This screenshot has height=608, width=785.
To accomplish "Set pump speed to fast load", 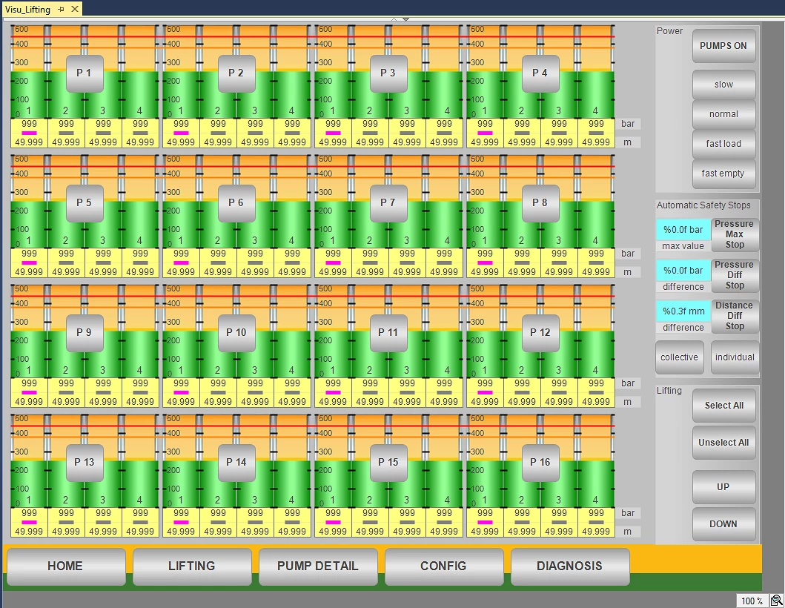I will 723,144.
